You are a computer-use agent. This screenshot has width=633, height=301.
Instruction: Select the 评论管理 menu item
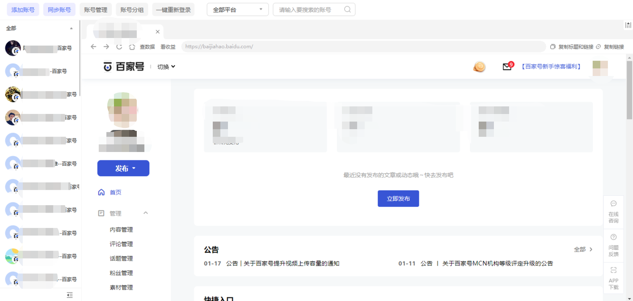(x=121, y=243)
